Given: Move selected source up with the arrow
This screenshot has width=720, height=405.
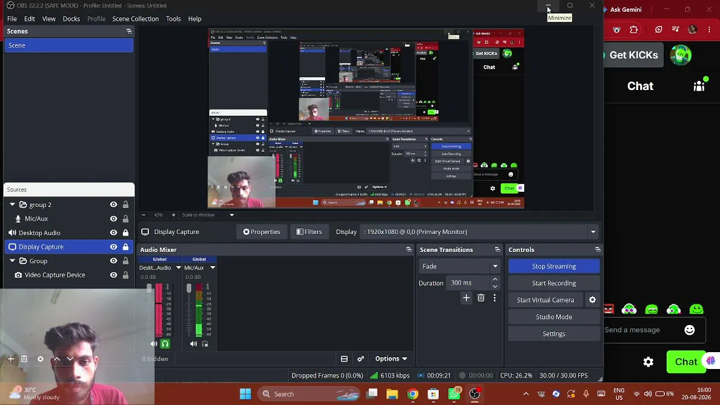Looking at the screenshot, I should (57, 359).
